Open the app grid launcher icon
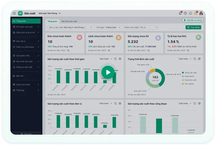The height and width of the screenshot is (146, 216). point(14,13)
